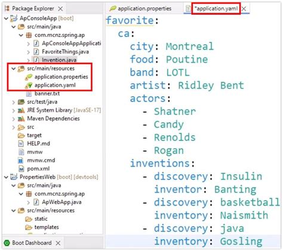Click file icon beside mvnw
Screen dimensions: 283x251
pos(21,152)
